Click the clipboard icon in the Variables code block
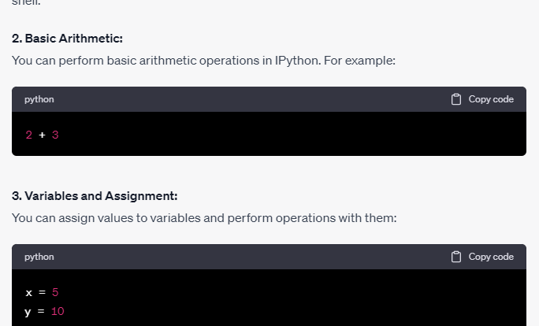The width and height of the screenshot is (539, 326). pyautogui.click(x=455, y=257)
